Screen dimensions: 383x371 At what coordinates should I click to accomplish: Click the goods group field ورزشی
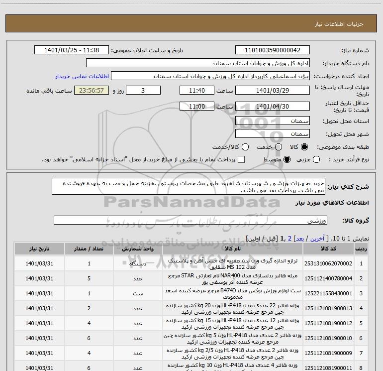[191, 220]
